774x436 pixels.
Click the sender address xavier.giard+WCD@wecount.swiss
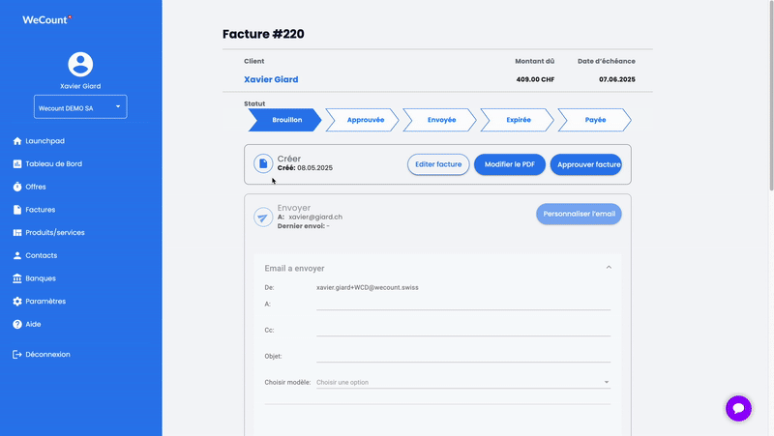[368, 287]
